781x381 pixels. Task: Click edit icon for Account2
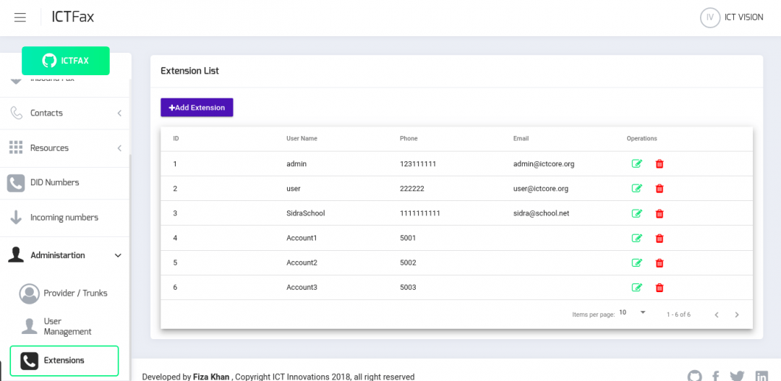(x=636, y=263)
